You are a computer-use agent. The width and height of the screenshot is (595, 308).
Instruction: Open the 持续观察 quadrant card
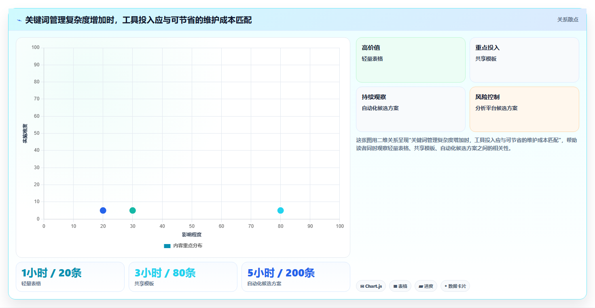[411, 109]
